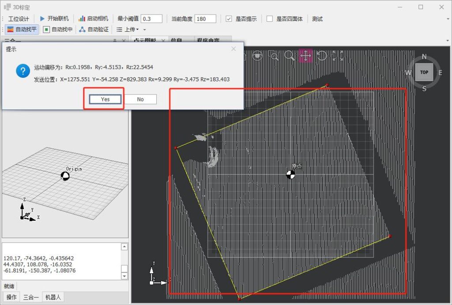Click the 开始联机 play icon
Screen dimensions: 452x305
click(42, 19)
